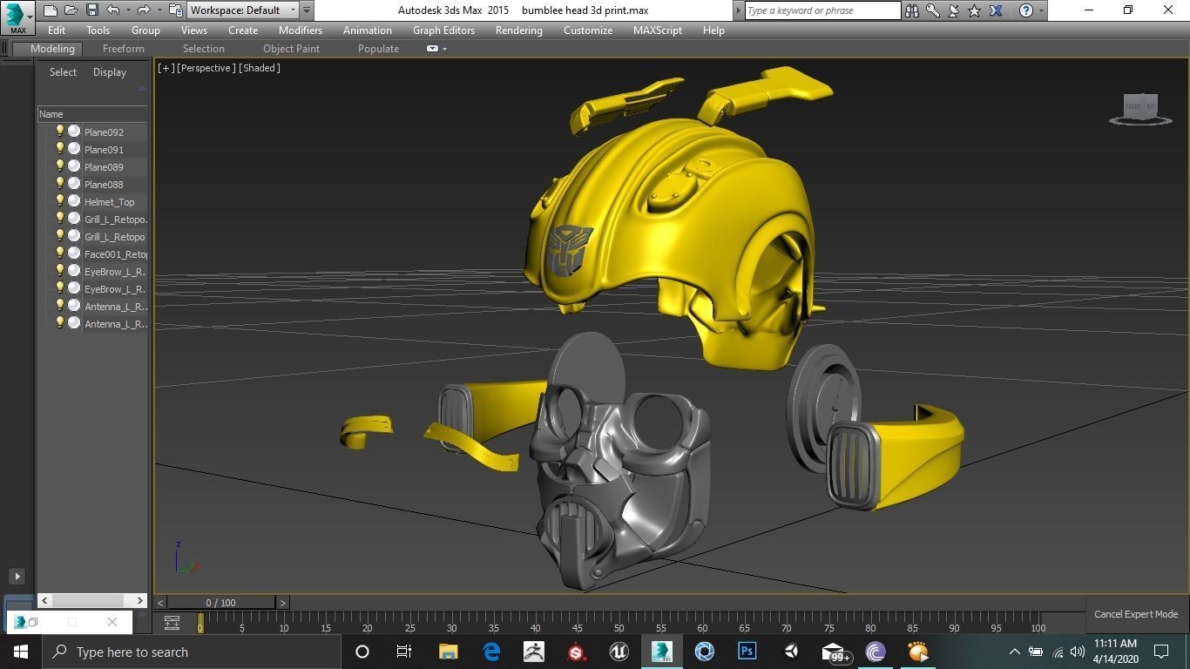The height and width of the screenshot is (669, 1190).
Task: Hide the Helmet_Top object via bulb
Action: pos(60,201)
